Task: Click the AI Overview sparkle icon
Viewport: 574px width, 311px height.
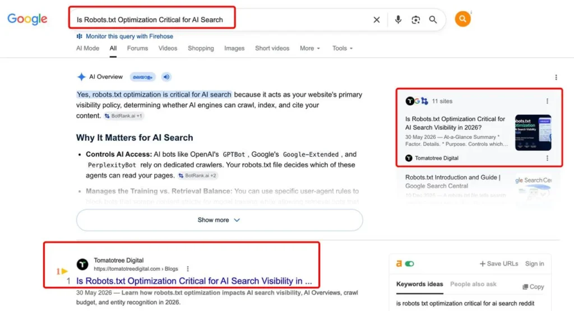Action: (81, 77)
